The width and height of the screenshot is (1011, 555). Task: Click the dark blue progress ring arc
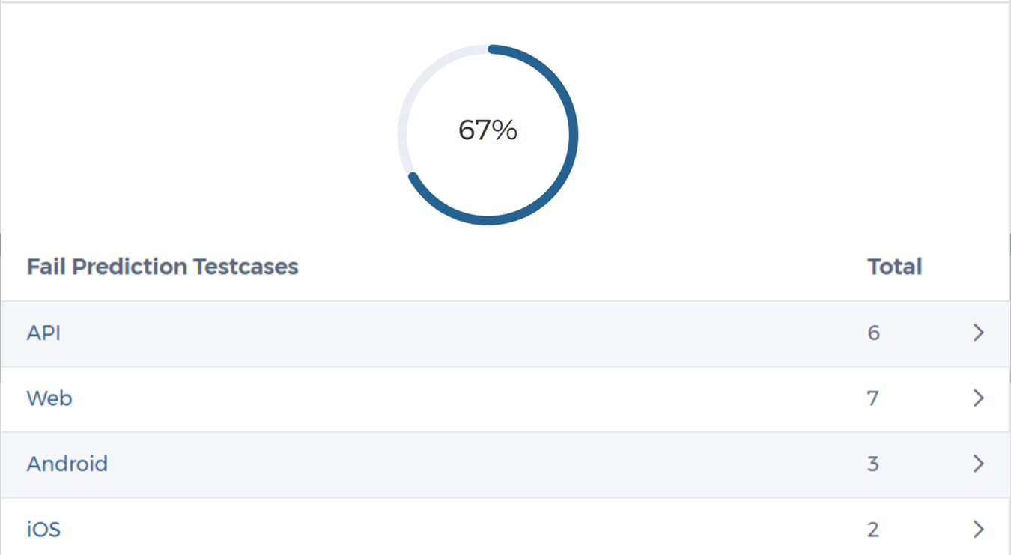tap(573, 135)
